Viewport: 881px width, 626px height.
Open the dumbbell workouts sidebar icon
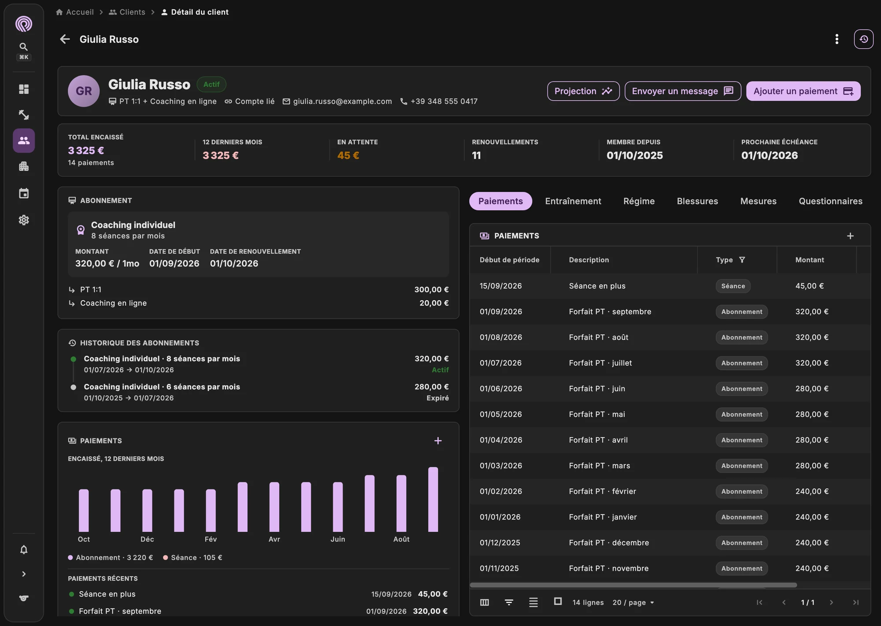(24, 115)
